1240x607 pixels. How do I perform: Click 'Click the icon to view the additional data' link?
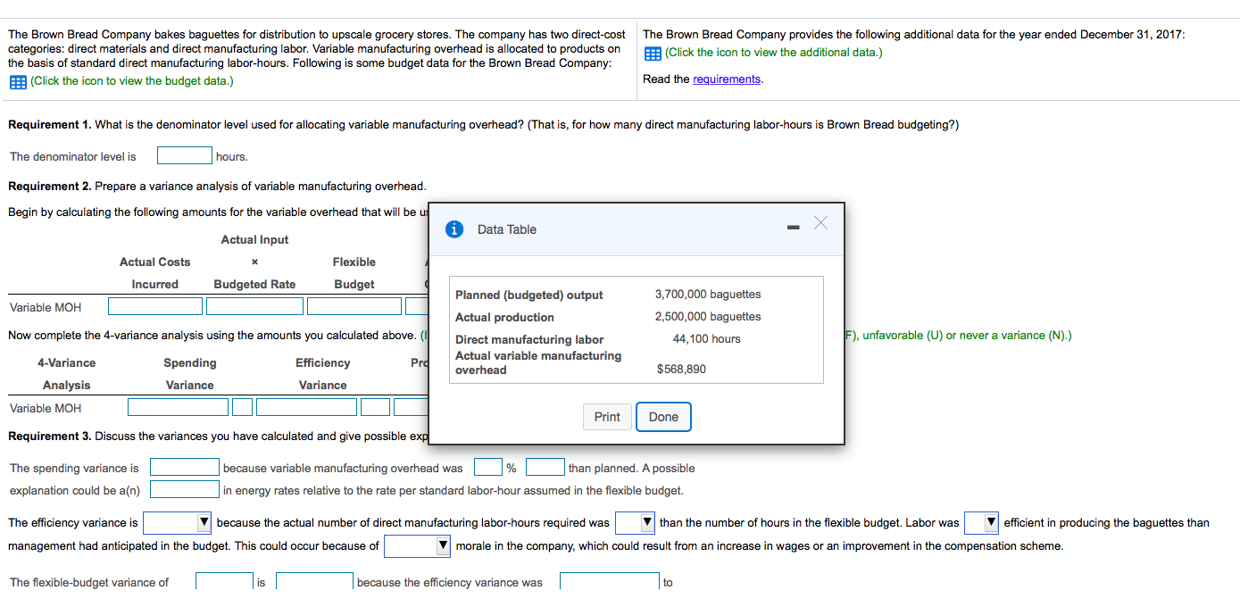click(x=773, y=52)
